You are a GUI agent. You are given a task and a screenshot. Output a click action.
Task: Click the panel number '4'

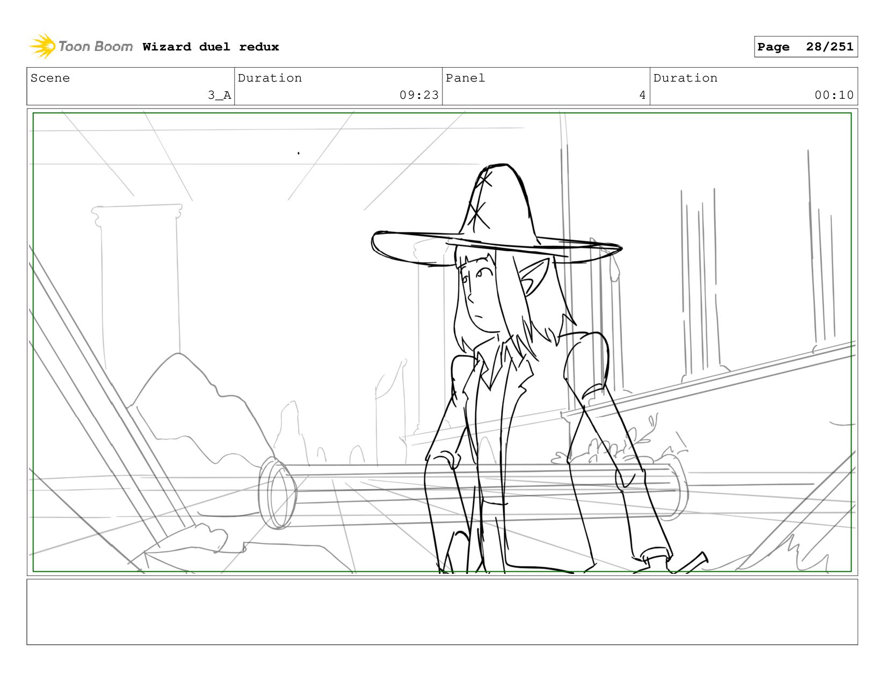tap(642, 95)
